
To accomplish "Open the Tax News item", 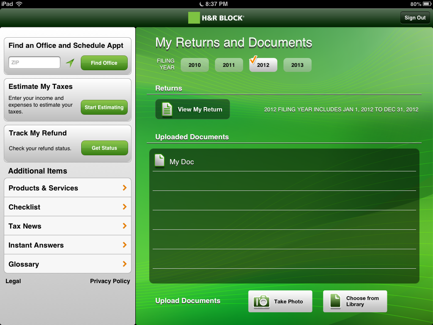I will (x=68, y=226).
